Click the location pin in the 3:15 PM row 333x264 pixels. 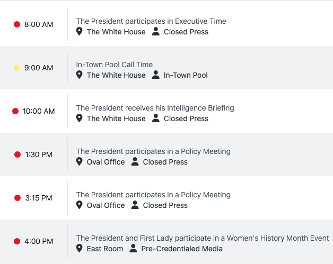pyautogui.click(x=80, y=205)
